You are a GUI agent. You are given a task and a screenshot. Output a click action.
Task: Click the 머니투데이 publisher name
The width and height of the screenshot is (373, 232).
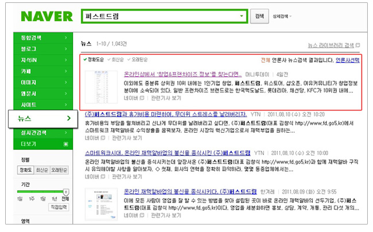pyautogui.click(x=257, y=75)
